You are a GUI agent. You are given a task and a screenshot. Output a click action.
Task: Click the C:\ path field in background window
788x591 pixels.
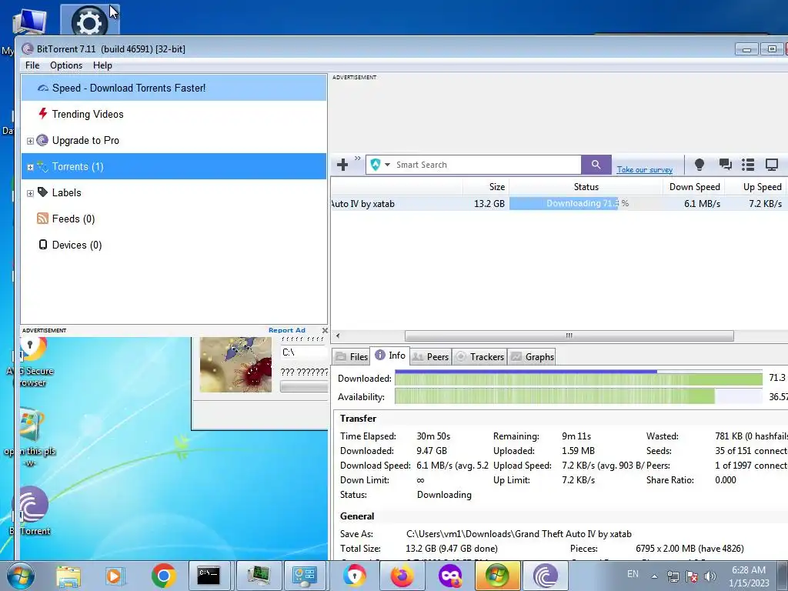point(304,352)
